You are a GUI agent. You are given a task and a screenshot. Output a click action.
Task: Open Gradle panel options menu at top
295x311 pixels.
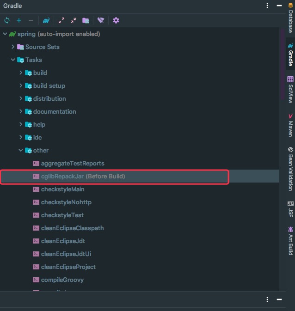(x=267, y=6)
